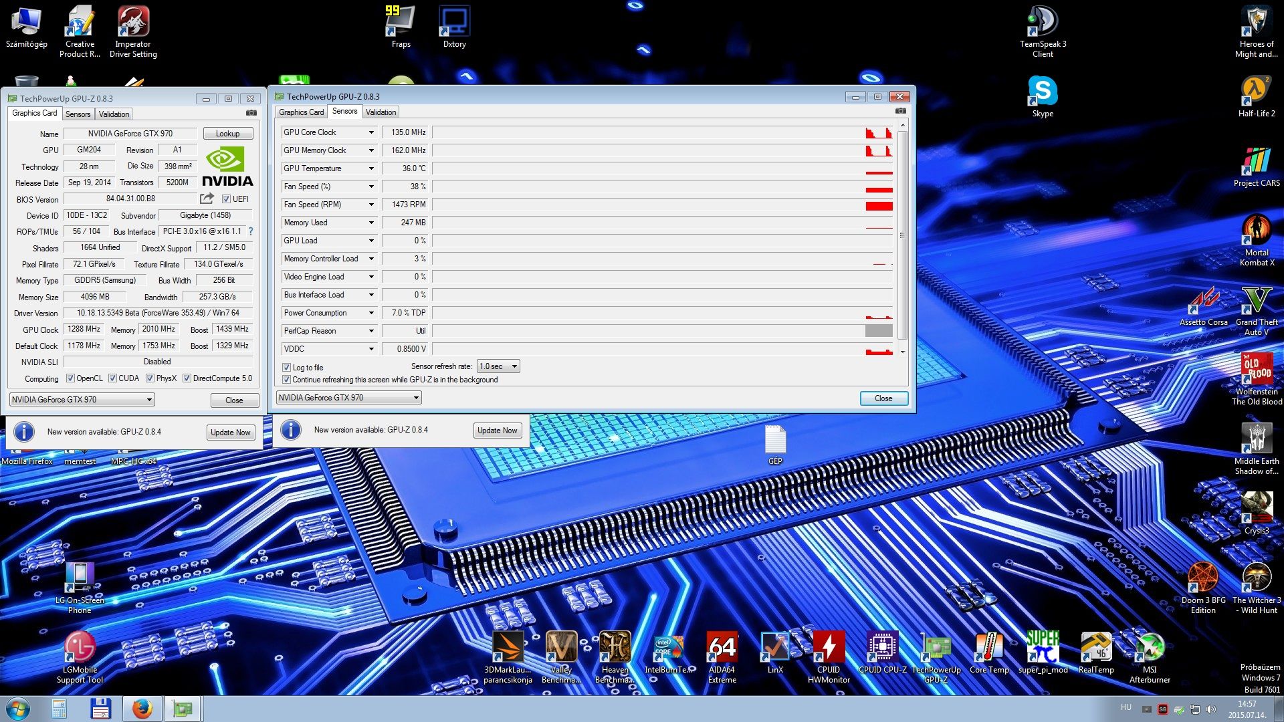Click Windows Start orb
The width and height of the screenshot is (1284, 722).
(18, 709)
